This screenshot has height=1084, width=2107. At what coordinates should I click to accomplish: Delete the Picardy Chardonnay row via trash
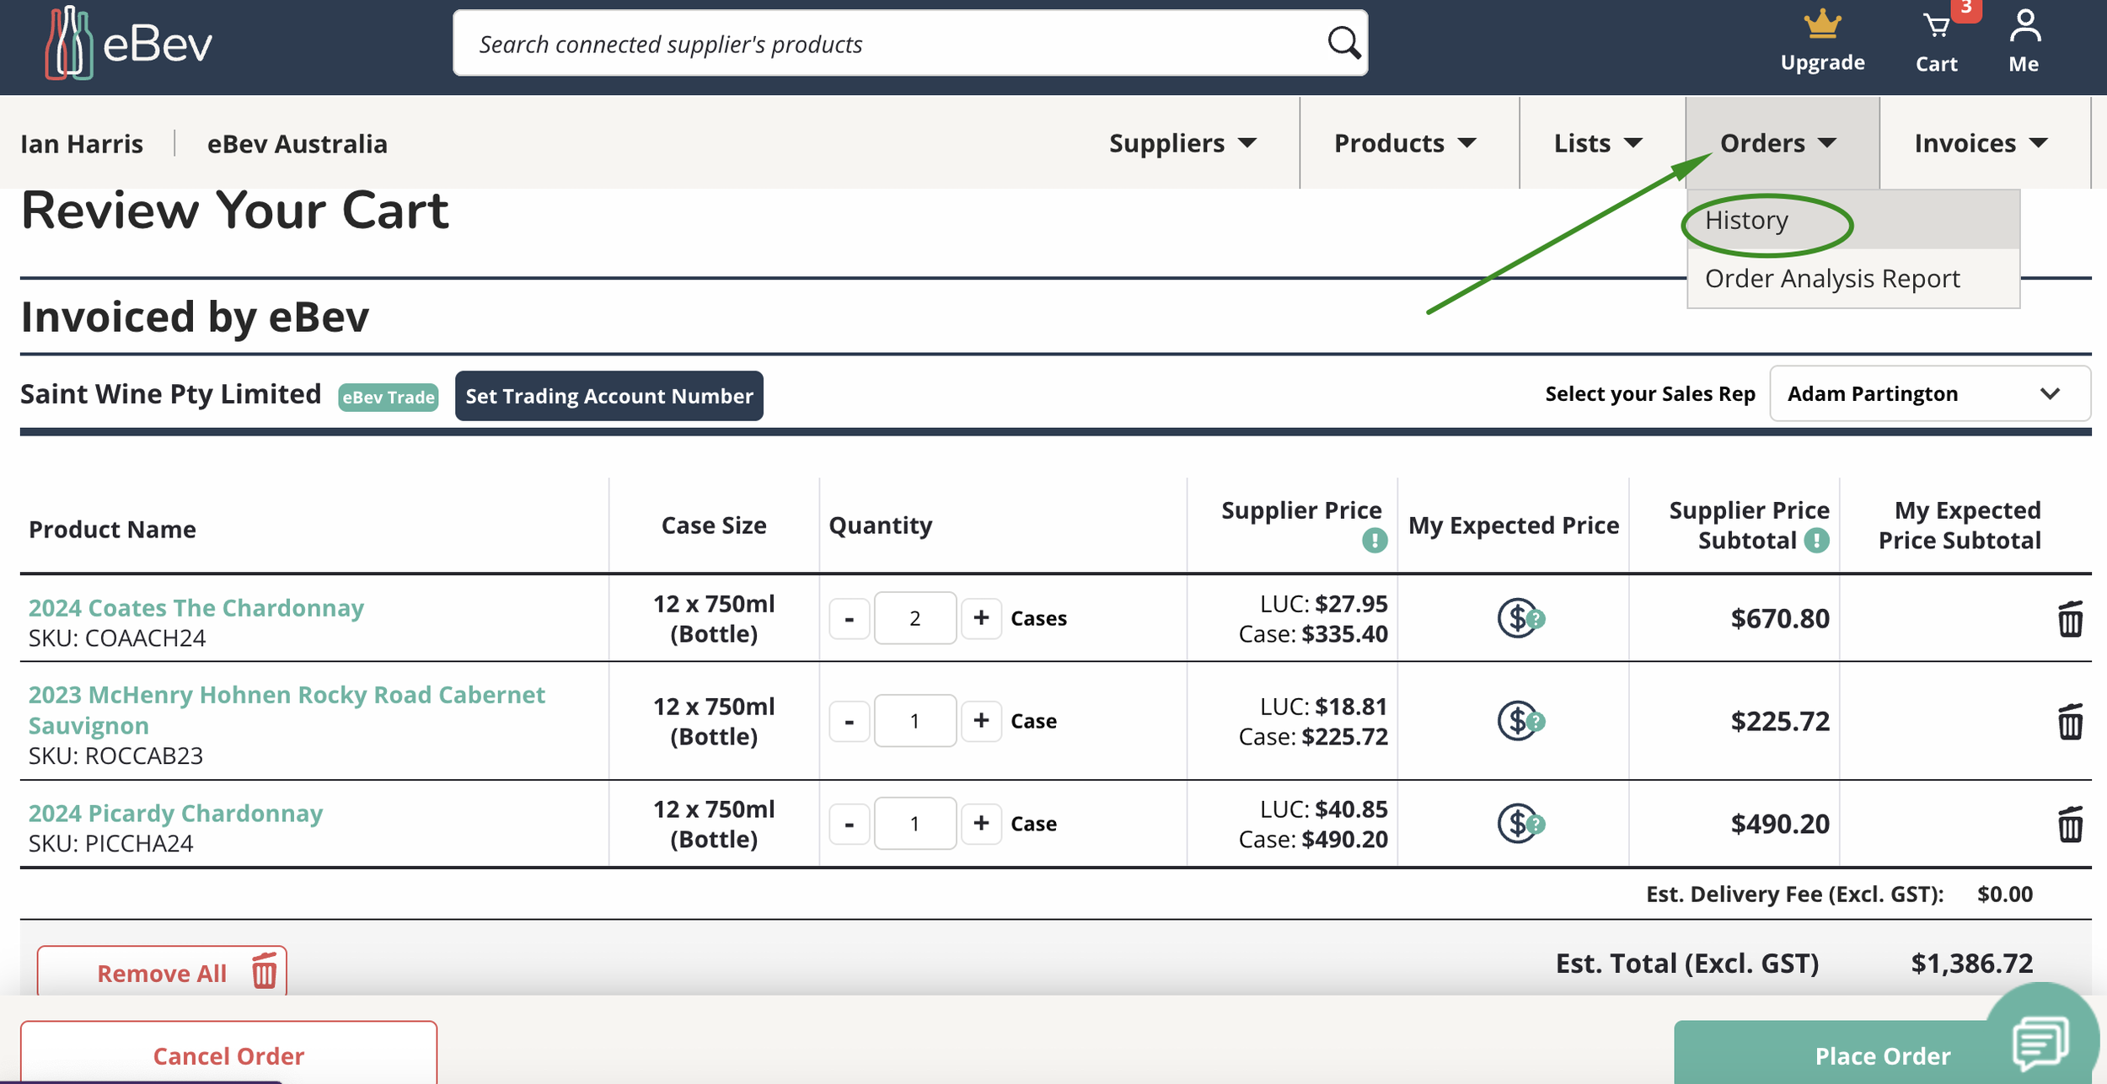[2070, 825]
